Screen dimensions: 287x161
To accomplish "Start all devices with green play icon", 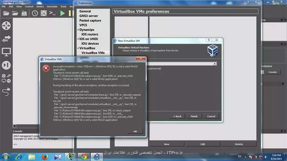I will click(x=62, y=13).
